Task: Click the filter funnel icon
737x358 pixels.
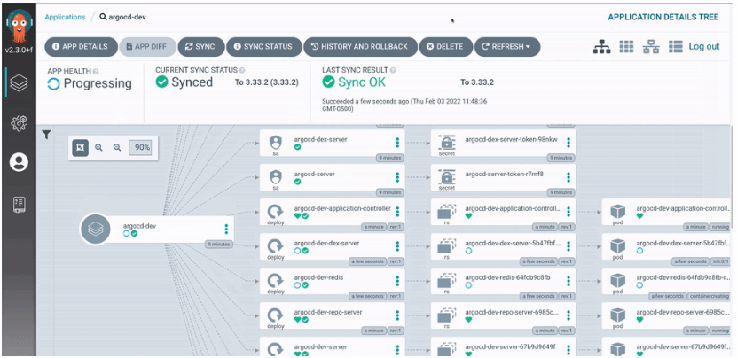Action: (46, 136)
